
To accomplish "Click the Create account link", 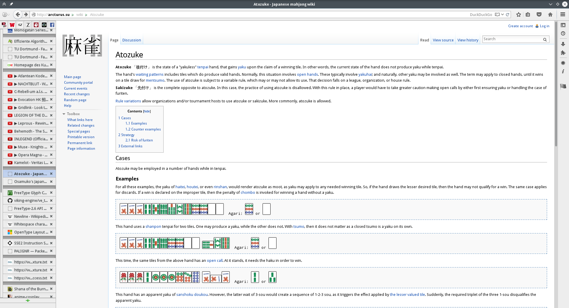I will [520, 26].
